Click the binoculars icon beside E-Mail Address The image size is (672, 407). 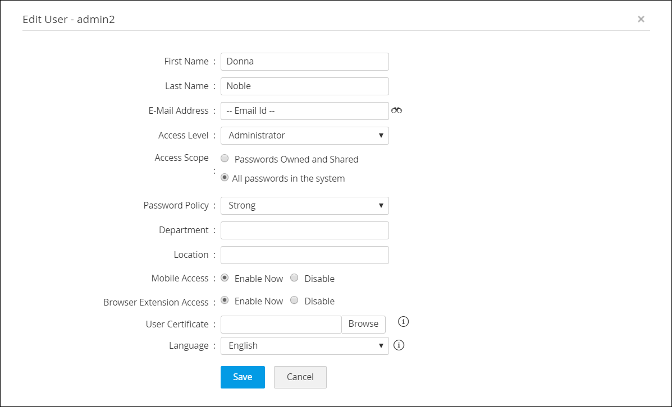(x=397, y=110)
